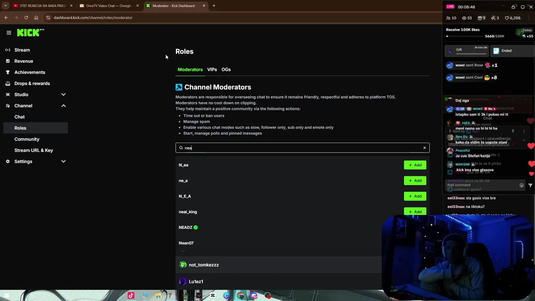Open Community under Channel
The width and height of the screenshot is (535, 301).
[x=27, y=139]
